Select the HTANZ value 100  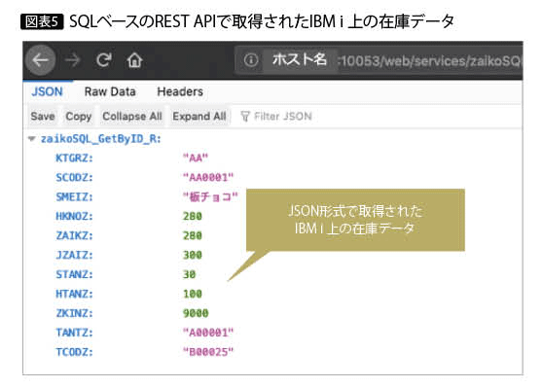193,294
